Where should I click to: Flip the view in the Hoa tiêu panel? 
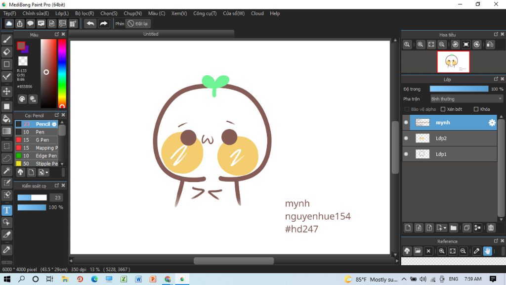pos(490,45)
